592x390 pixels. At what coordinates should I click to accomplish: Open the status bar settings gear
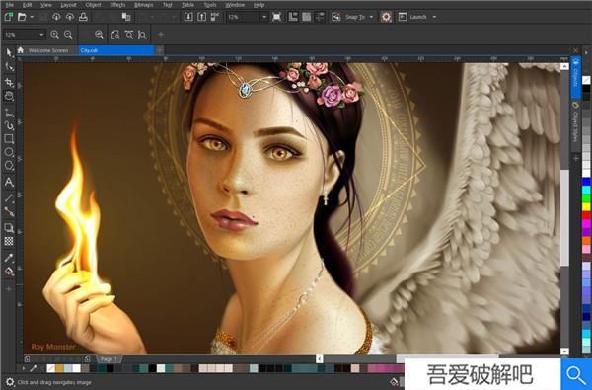(10, 382)
